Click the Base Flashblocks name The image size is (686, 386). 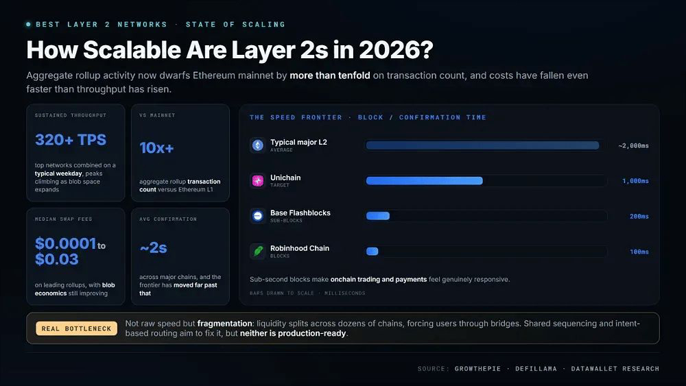pyautogui.click(x=300, y=213)
